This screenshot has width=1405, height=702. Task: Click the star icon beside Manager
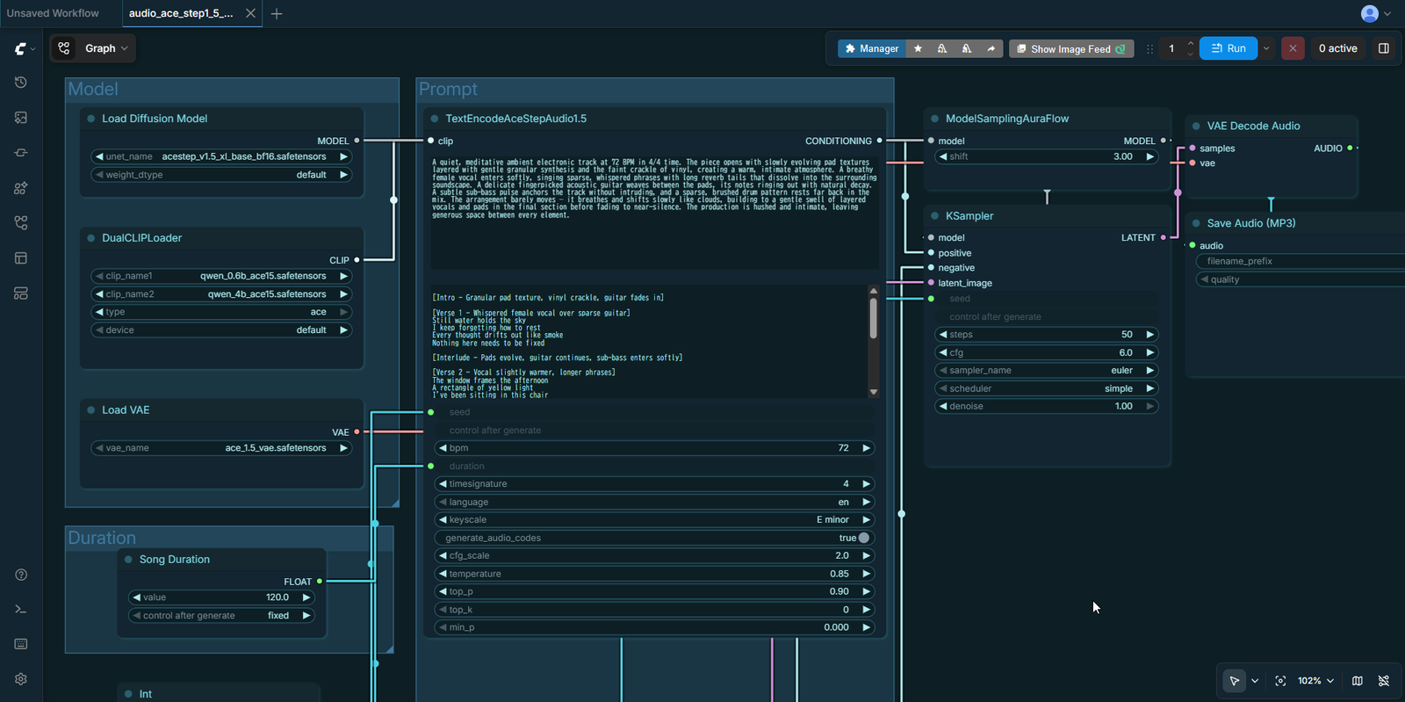(x=919, y=48)
